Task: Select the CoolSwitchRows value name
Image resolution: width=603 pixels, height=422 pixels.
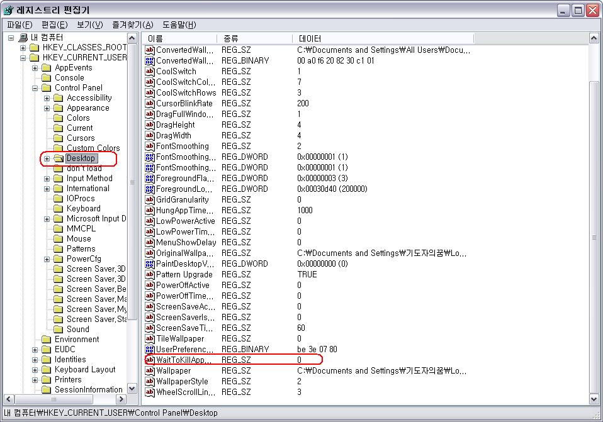Action: 186,93
